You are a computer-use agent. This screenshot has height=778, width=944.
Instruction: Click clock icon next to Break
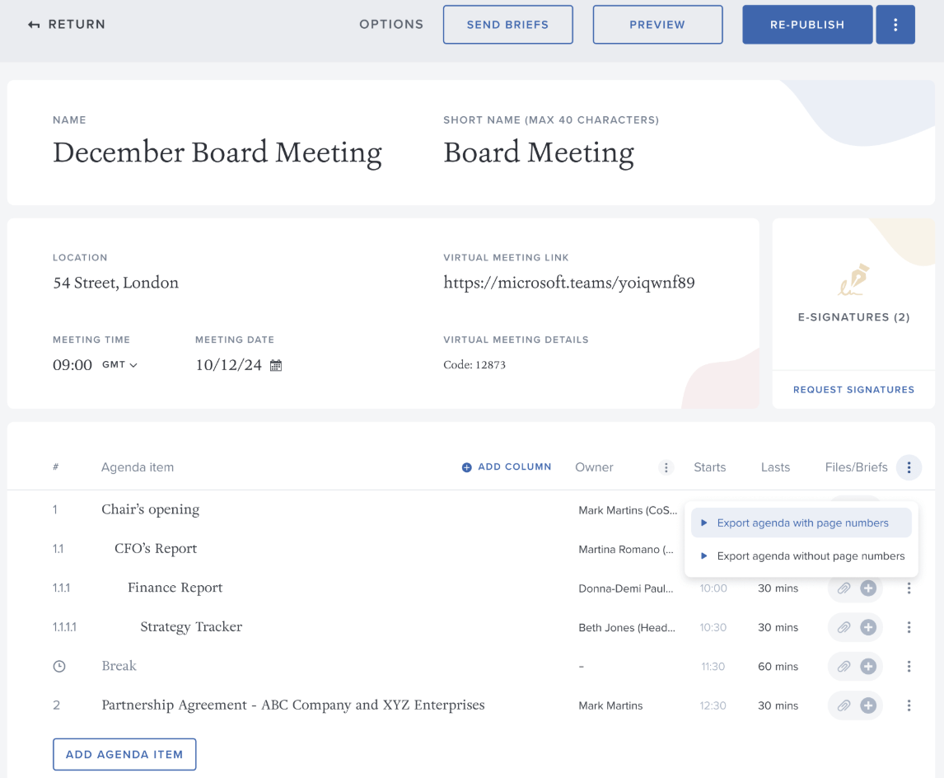(59, 666)
